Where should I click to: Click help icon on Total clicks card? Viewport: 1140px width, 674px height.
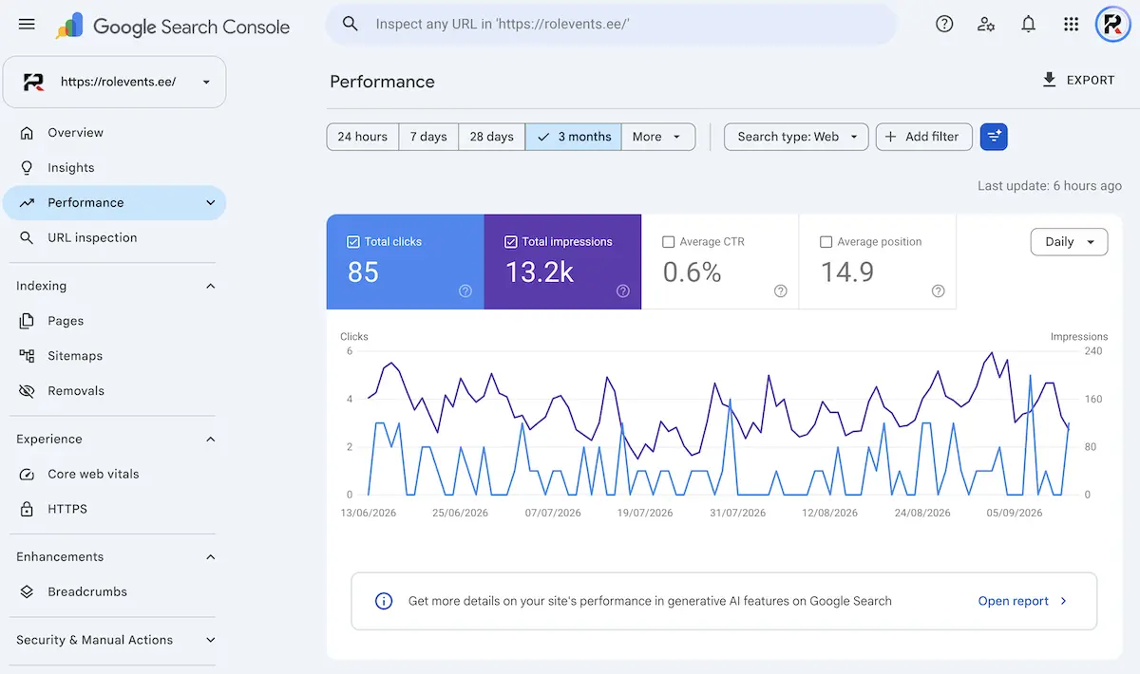465,291
